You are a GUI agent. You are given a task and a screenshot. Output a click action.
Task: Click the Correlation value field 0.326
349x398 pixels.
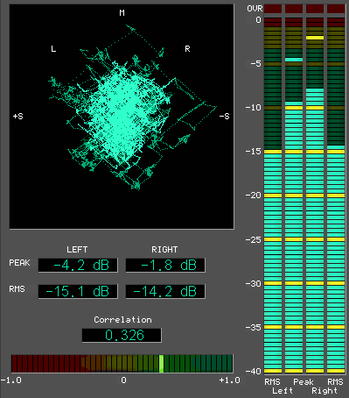[122, 335]
